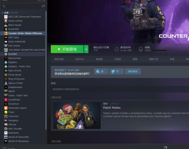Click the Path of Exile game icon
Image resolution: width=189 pixels, height=149 pixels.
tap(6, 71)
